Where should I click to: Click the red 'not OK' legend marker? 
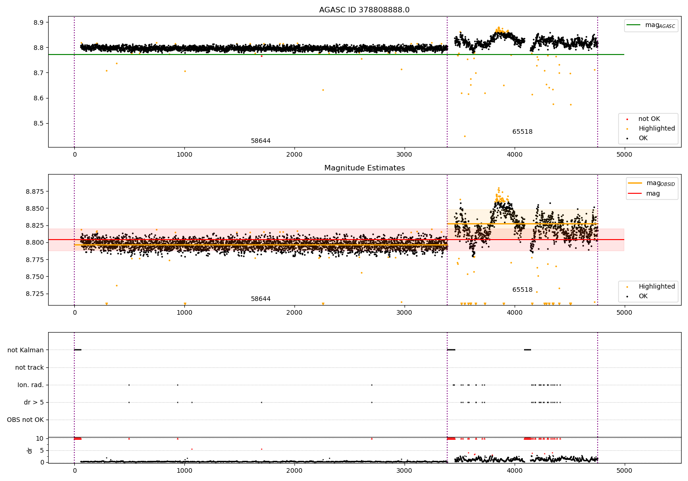tap(627, 119)
